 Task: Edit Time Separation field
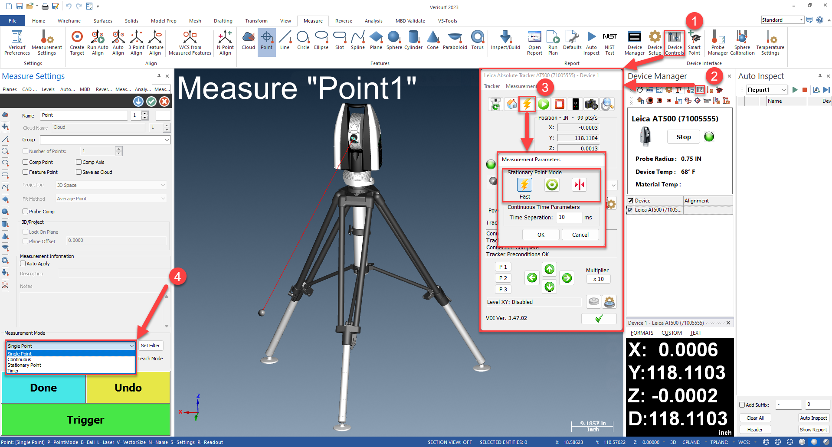(x=569, y=217)
